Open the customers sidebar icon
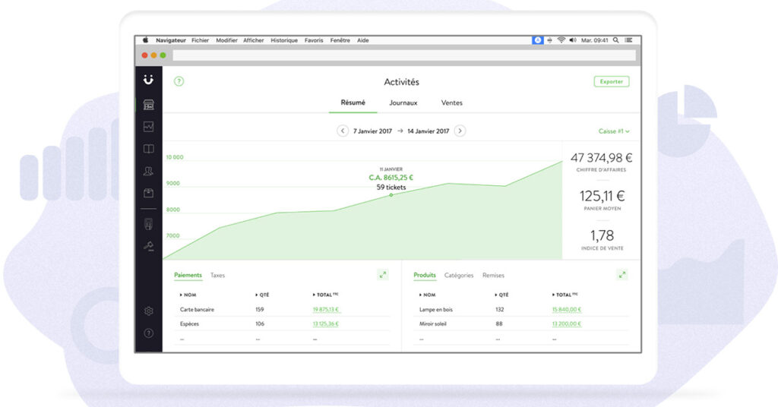Viewport: 778px width, 407px height. pyautogui.click(x=148, y=171)
